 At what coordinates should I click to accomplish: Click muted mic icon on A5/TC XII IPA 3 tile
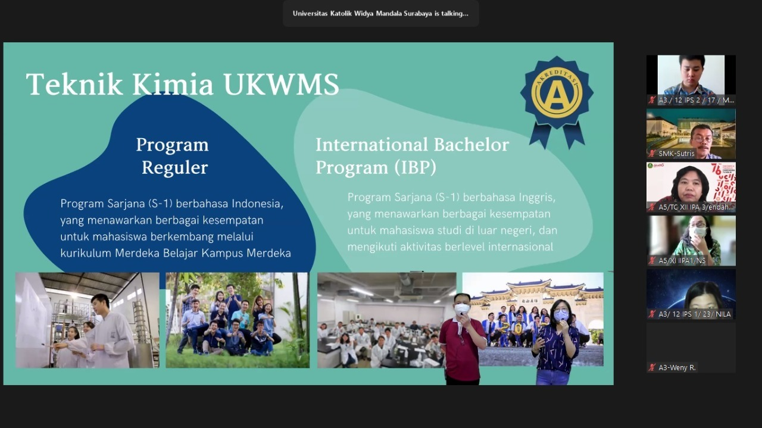coord(652,207)
